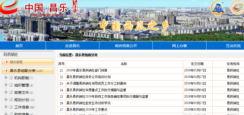The image size is (244, 115).
Task: Click the blue mountain crescent logo
Action: click(218, 8)
